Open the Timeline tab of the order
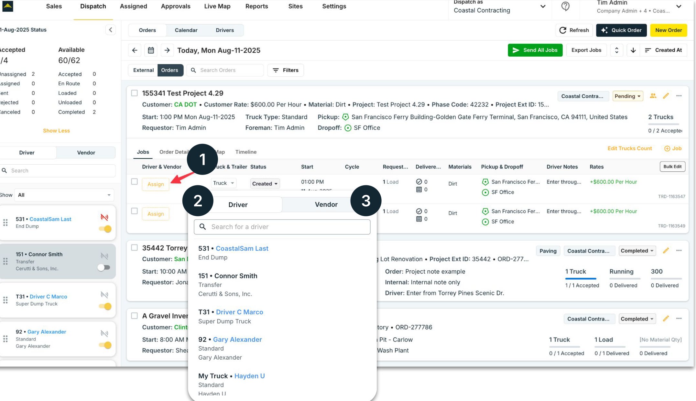Image resolution: width=696 pixels, height=401 pixels. tap(246, 152)
